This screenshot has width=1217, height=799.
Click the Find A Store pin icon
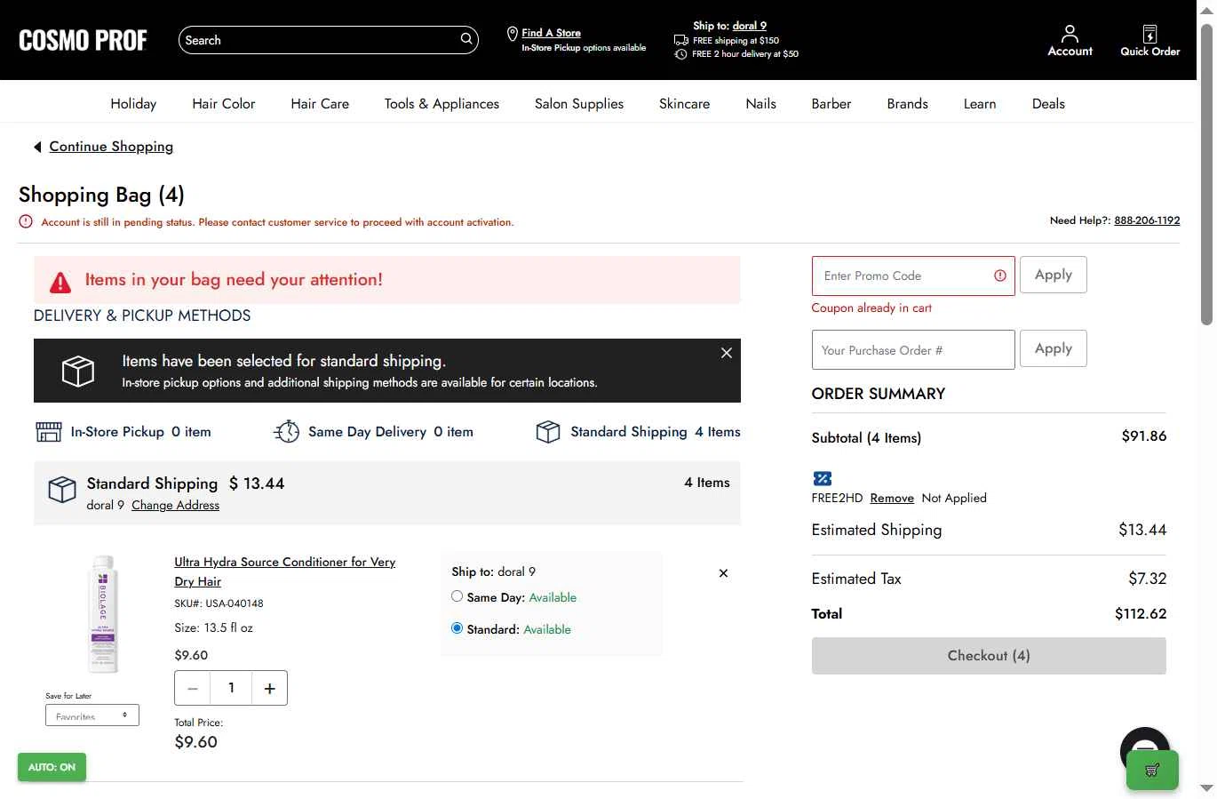(x=512, y=34)
